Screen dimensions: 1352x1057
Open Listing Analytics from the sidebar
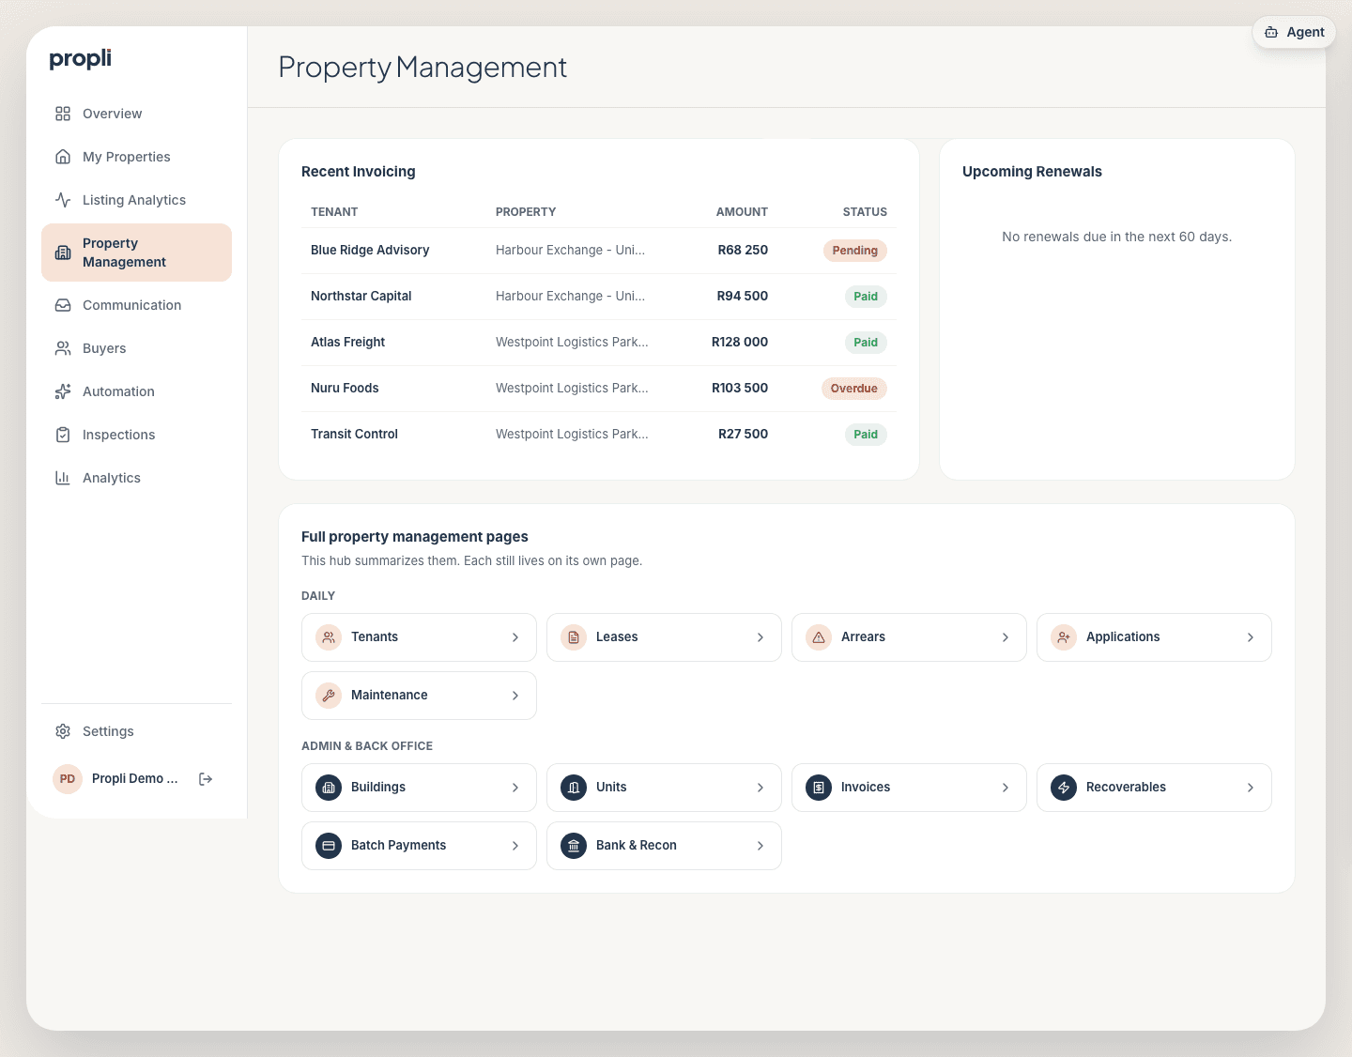click(x=136, y=200)
